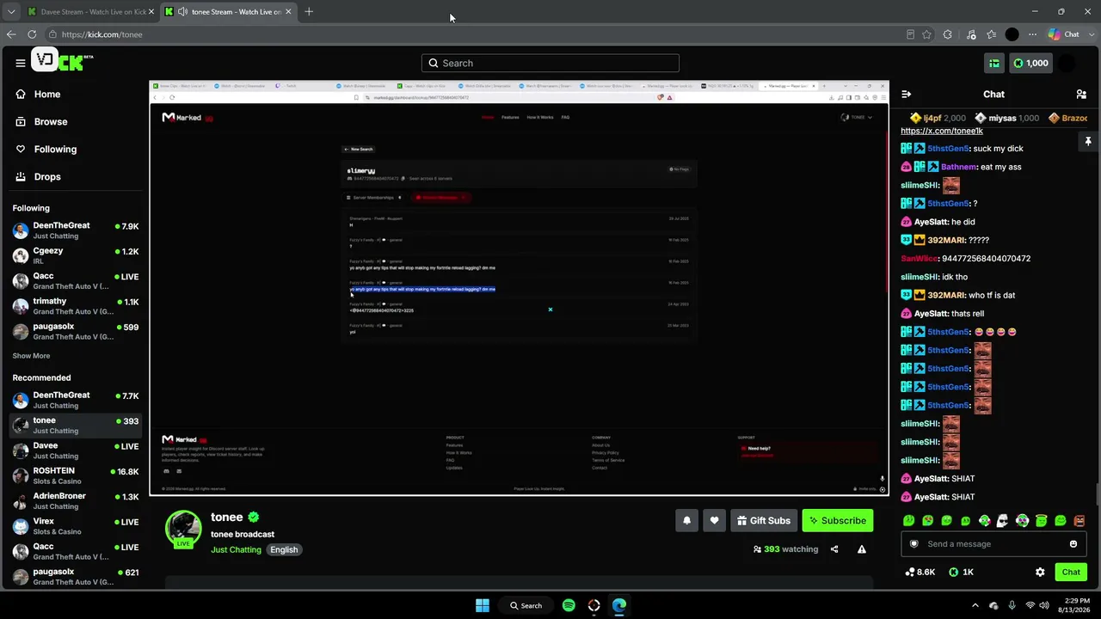This screenshot has width=1101, height=619.
Task: Subscribe to tonee's channel
Action: point(837,520)
